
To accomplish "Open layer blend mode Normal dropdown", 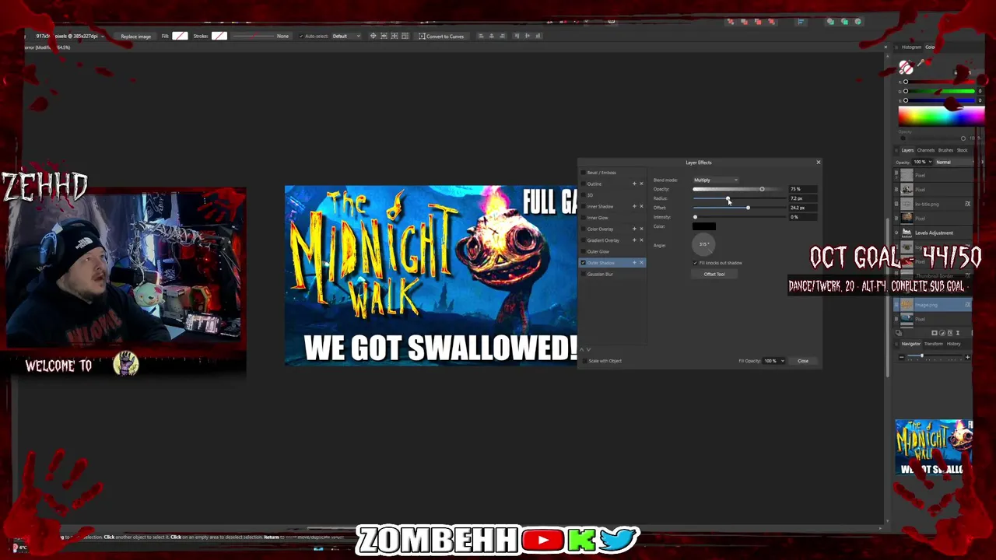I will (x=955, y=162).
